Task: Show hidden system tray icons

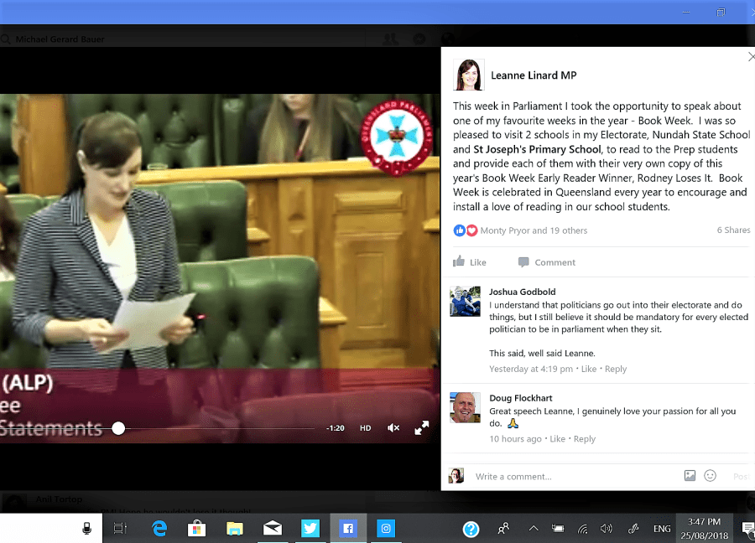Action: [534, 529]
